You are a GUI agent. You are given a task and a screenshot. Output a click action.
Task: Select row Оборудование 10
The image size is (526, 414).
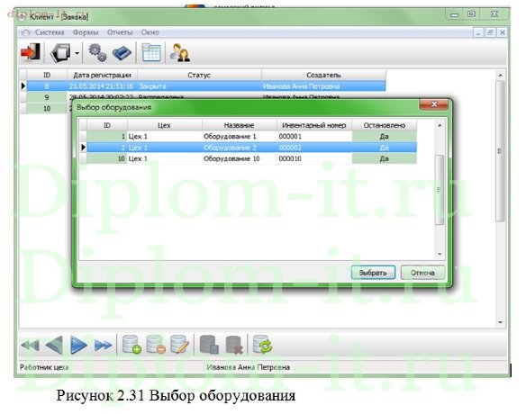click(x=249, y=158)
